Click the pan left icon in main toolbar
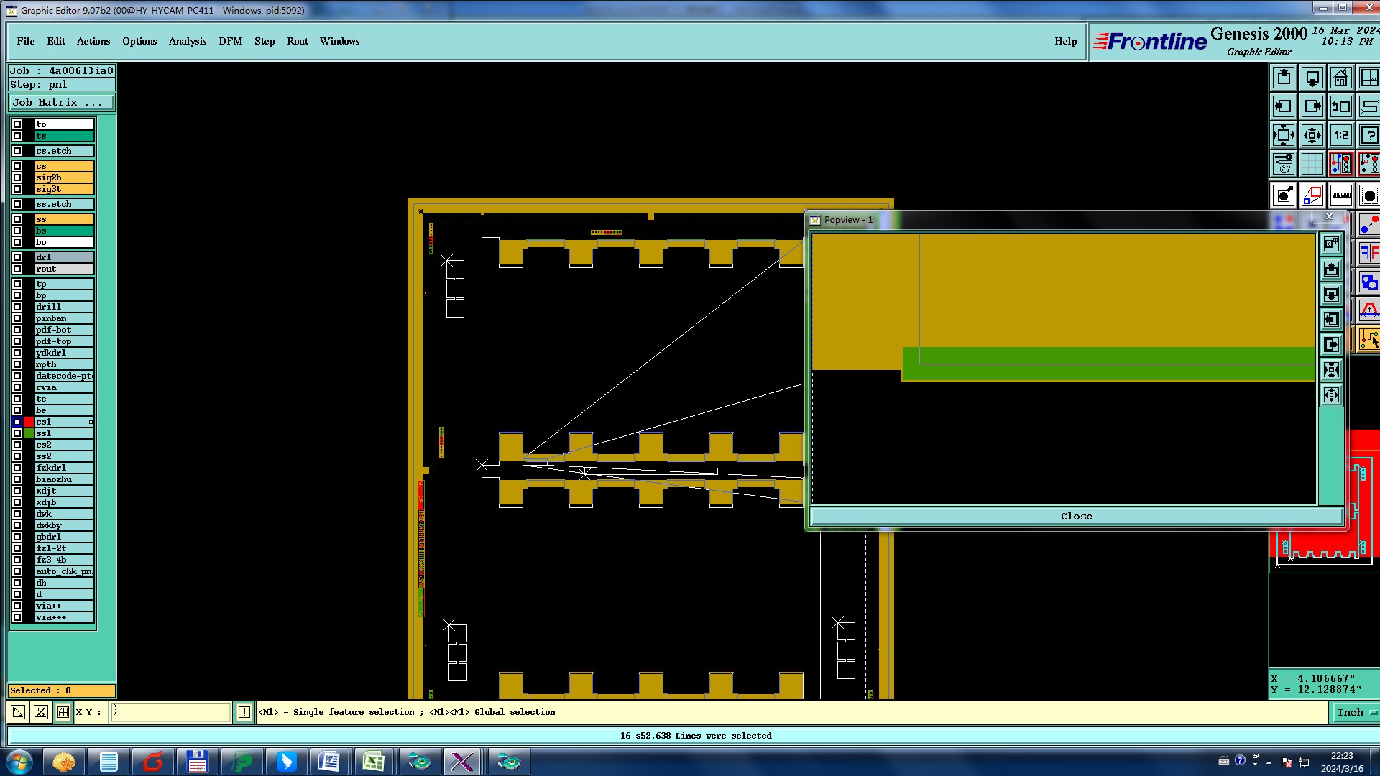This screenshot has height=776, width=1380. click(x=1284, y=106)
